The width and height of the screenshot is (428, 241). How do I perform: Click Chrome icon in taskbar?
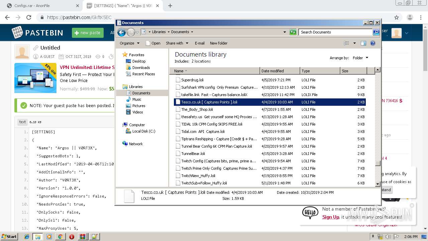[60, 237]
